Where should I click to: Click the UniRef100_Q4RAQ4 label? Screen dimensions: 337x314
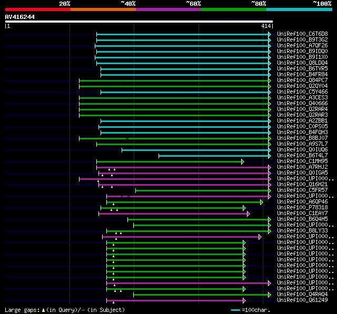pyautogui.click(x=302, y=295)
